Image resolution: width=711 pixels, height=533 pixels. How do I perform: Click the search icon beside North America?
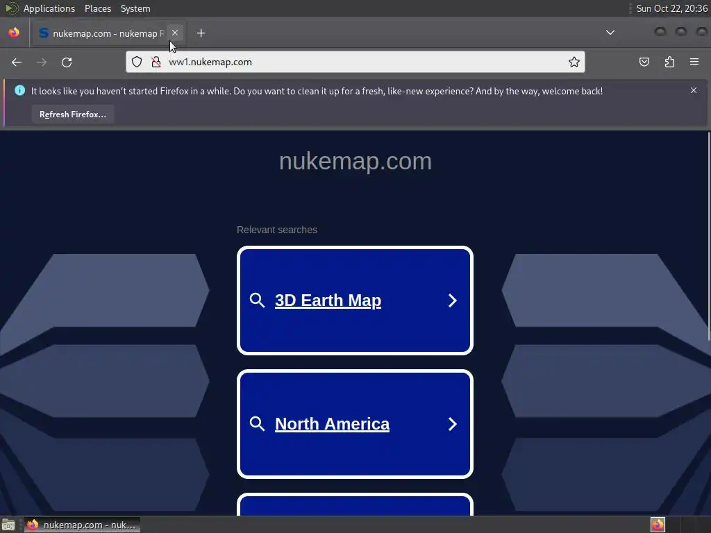point(257,424)
